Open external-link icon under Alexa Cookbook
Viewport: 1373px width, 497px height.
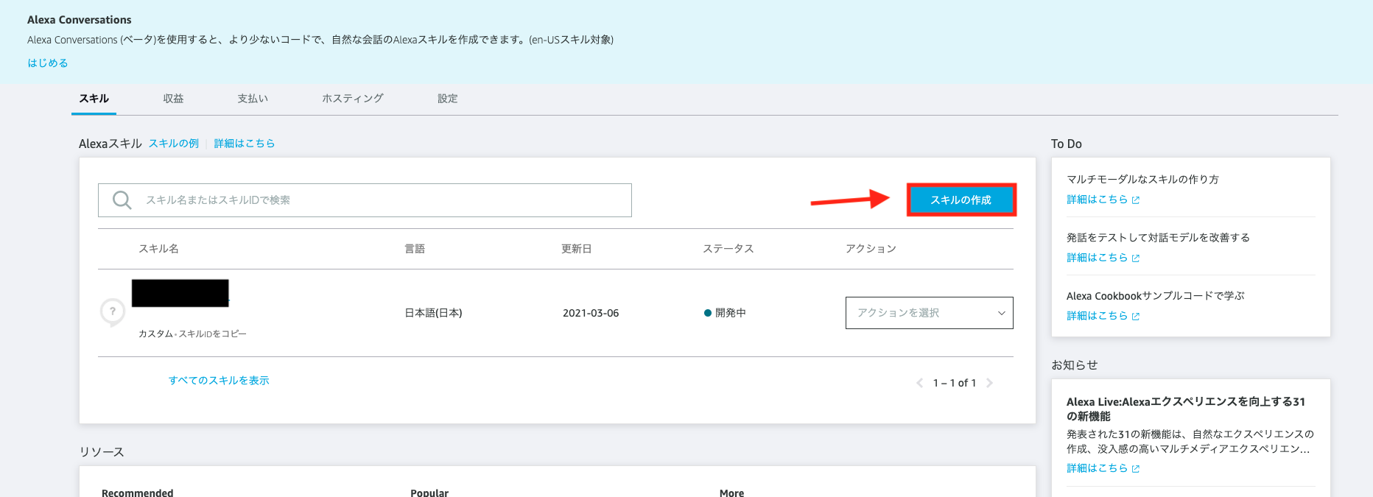[1135, 317]
